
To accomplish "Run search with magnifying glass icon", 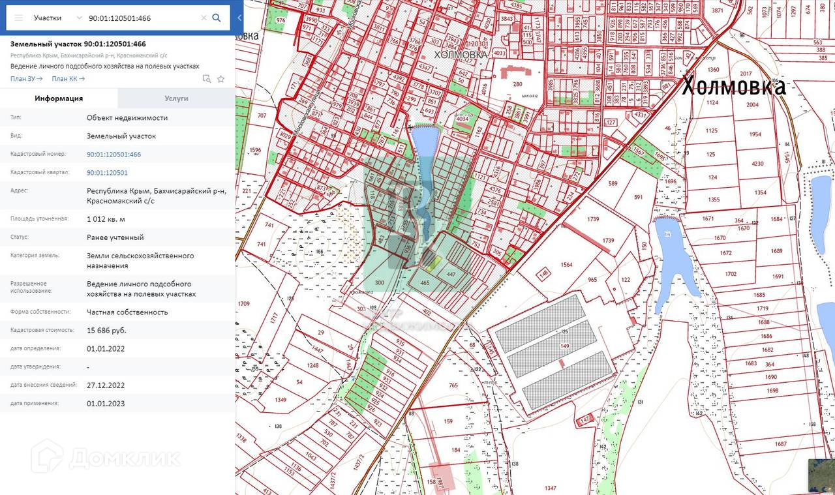I will [x=217, y=18].
